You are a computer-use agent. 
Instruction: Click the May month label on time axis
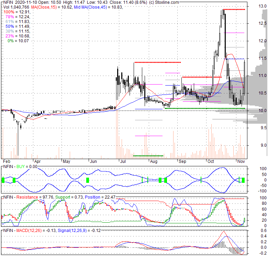pyautogui.click(x=66, y=161)
